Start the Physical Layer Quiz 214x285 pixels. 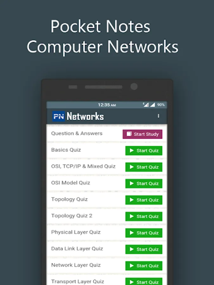tap(144, 233)
